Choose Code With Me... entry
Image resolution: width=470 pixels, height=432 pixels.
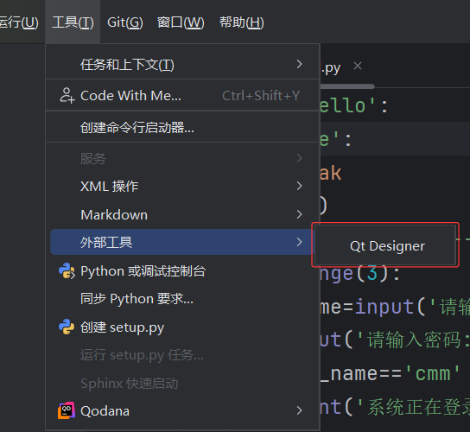pos(182,96)
